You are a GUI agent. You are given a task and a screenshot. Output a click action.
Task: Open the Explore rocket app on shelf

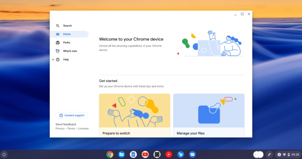[x=181, y=154]
